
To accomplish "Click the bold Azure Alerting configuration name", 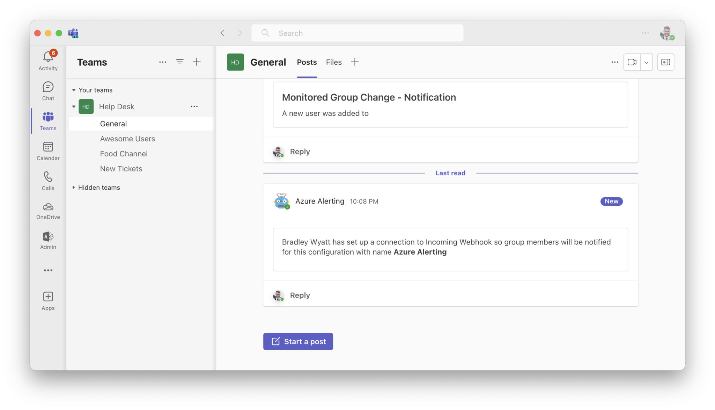I will pyautogui.click(x=420, y=252).
